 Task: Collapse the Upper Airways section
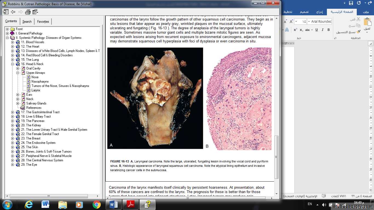click(18, 73)
